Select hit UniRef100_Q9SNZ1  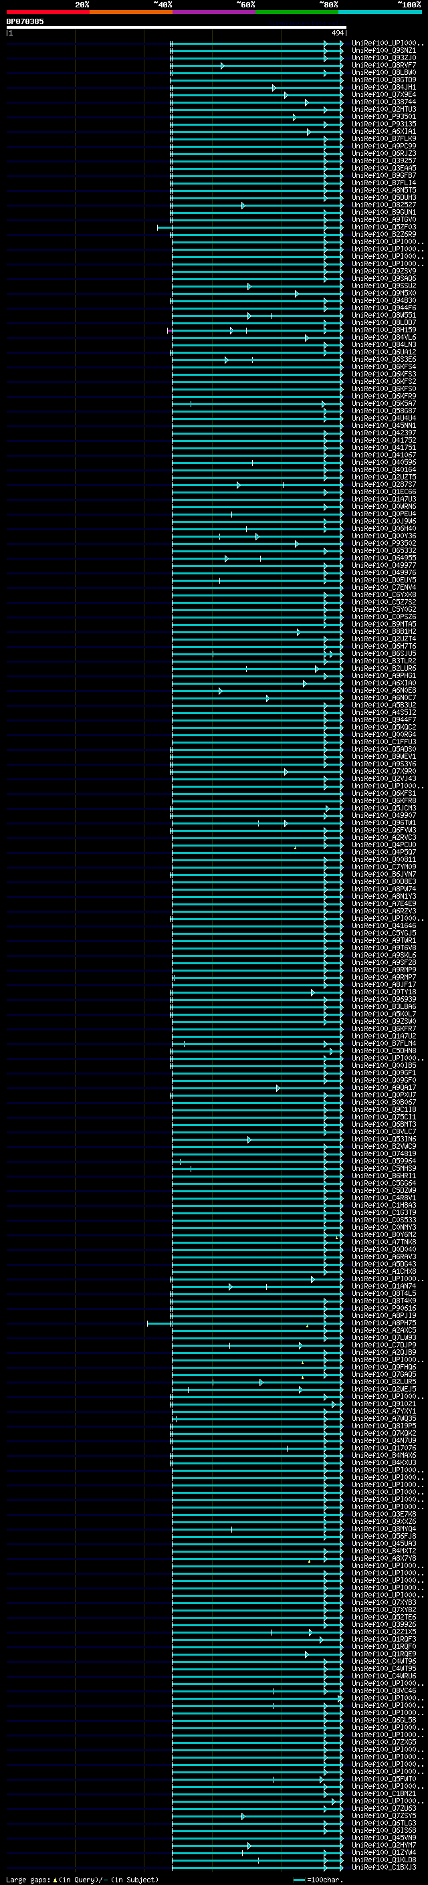[x=384, y=51]
